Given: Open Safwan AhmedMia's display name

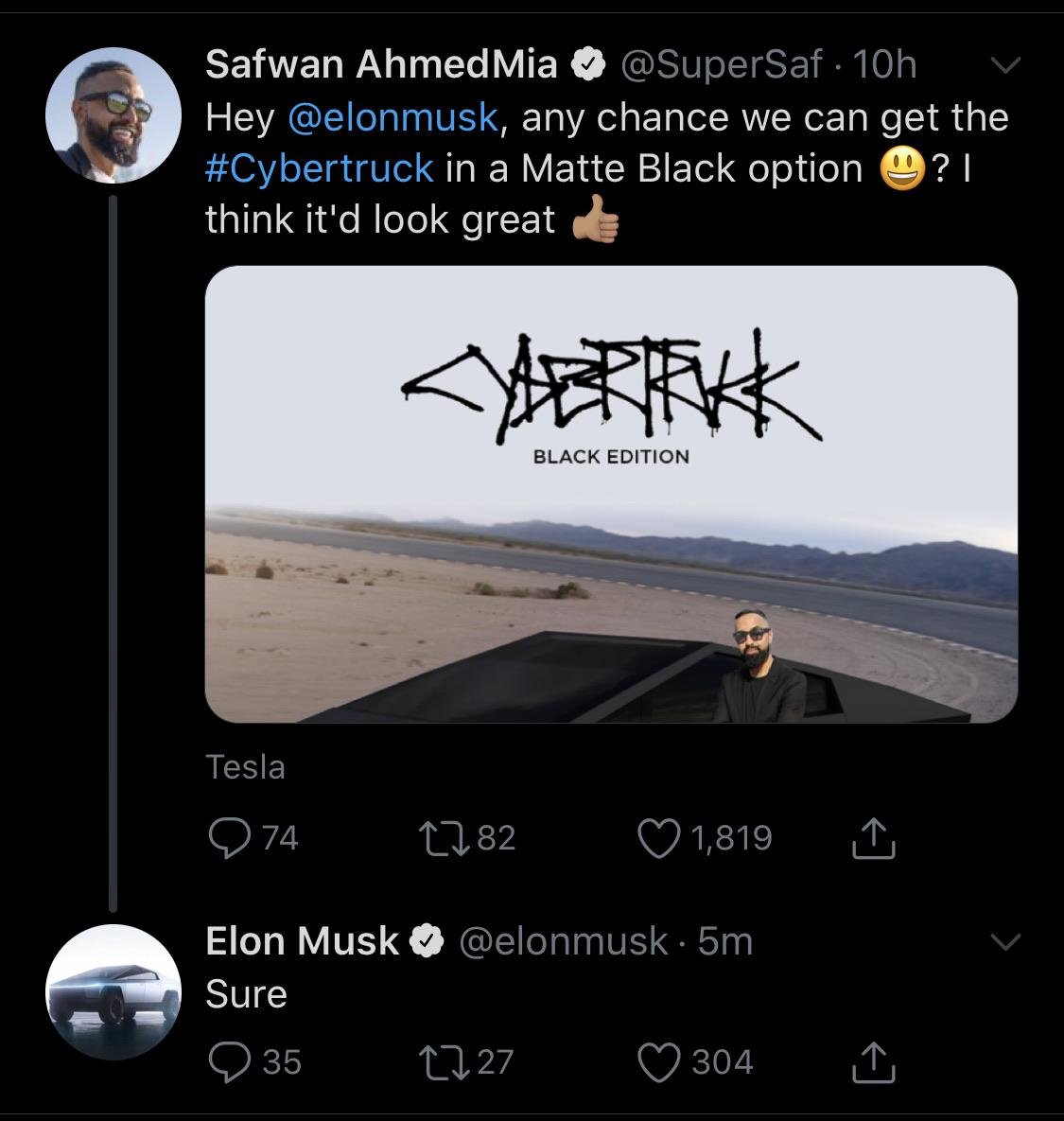Looking at the screenshot, I should coord(381,64).
